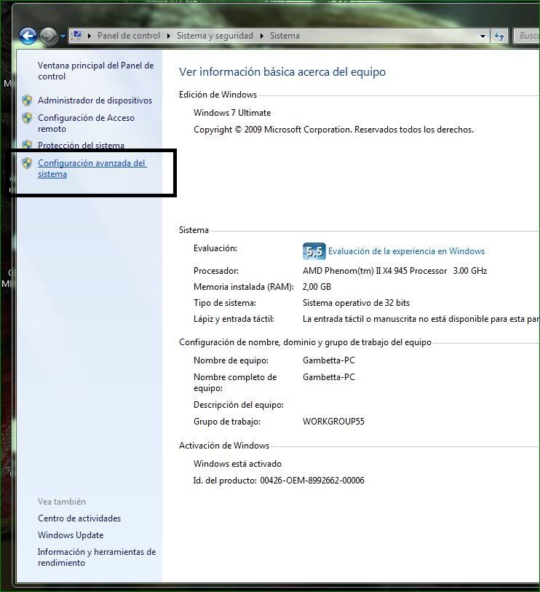Expand the arrow after Sistema y seguridad
Screen dimensions: 540x592
[261, 36]
